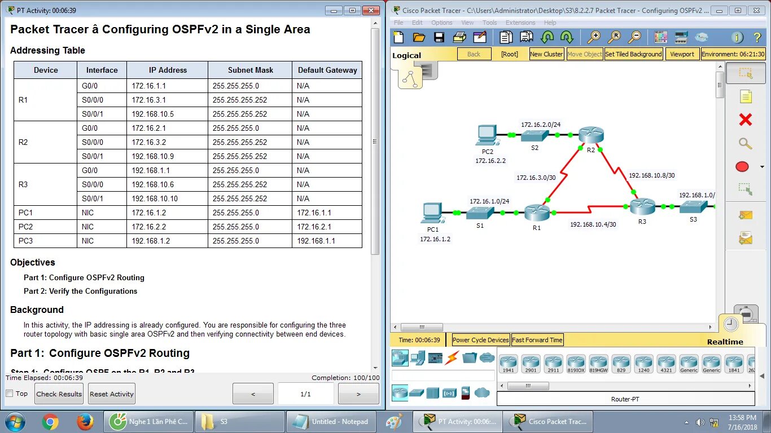771x433 pixels.
Task: Zoom out of the workspace
Action: pos(634,37)
